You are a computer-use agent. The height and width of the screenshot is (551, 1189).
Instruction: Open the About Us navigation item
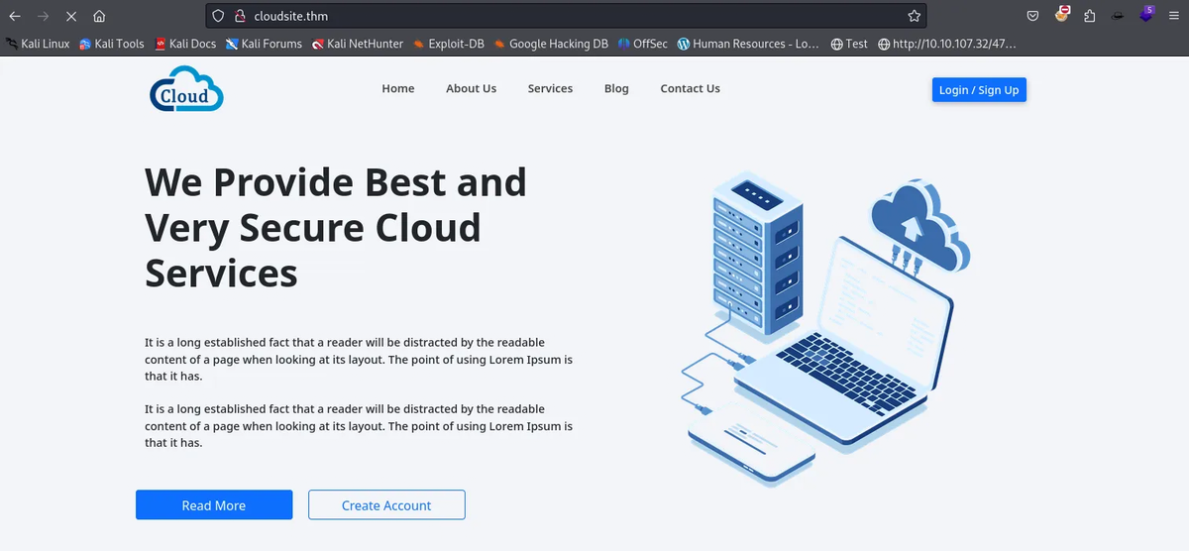coord(471,88)
